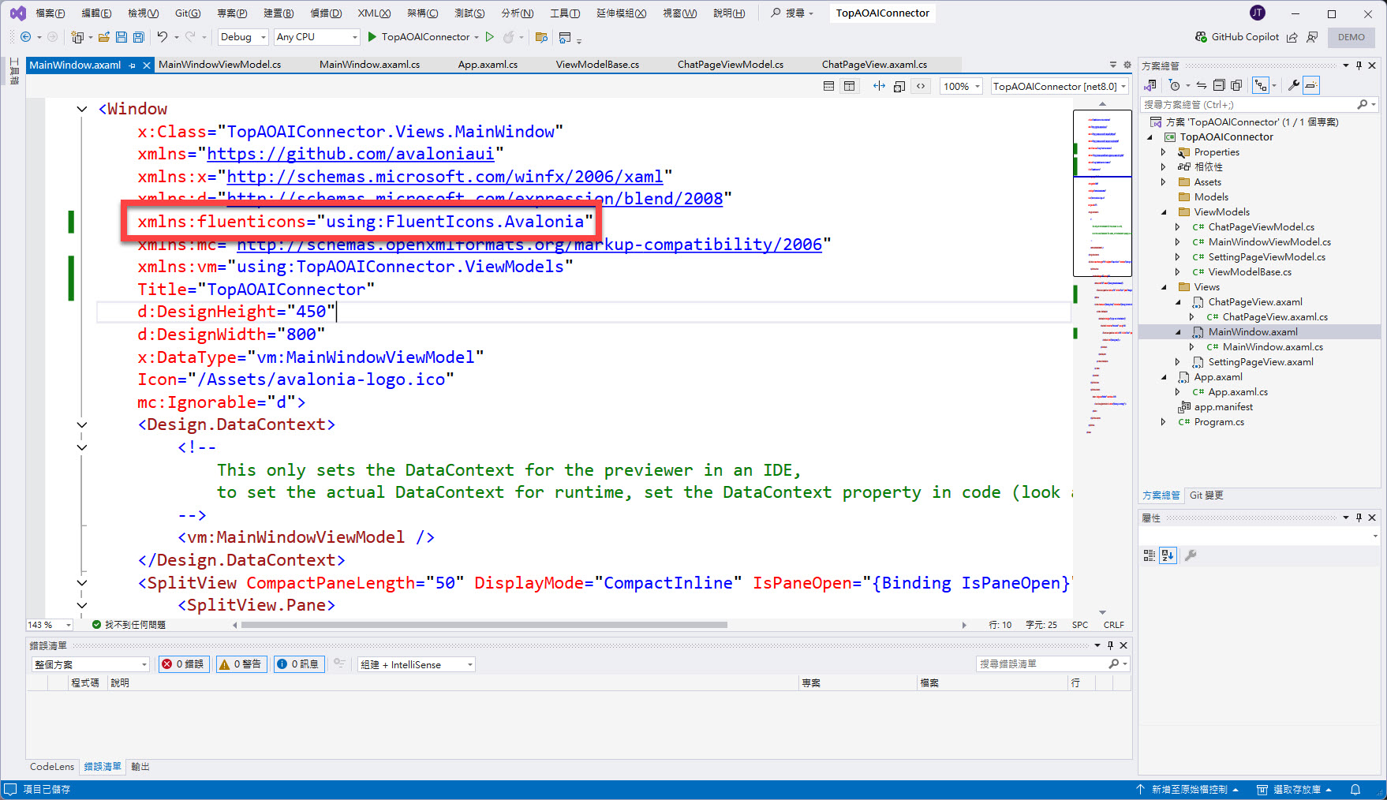Screen dimensions: 1387x800
Task: Sync with active document in Solution Explorer
Action: [x=1201, y=85]
